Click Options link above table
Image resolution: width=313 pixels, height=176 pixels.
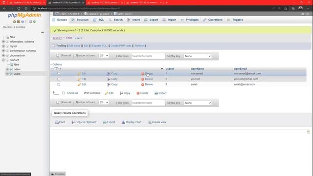(57, 65)
